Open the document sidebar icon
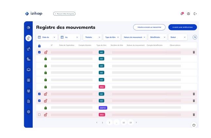 pyautogui.click(x=28, y=101)
